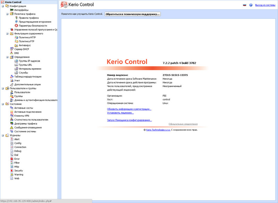Viewport: 278px width, 203px height.
Task: Select Статистика по пользователям item
Action: (31, 120)
